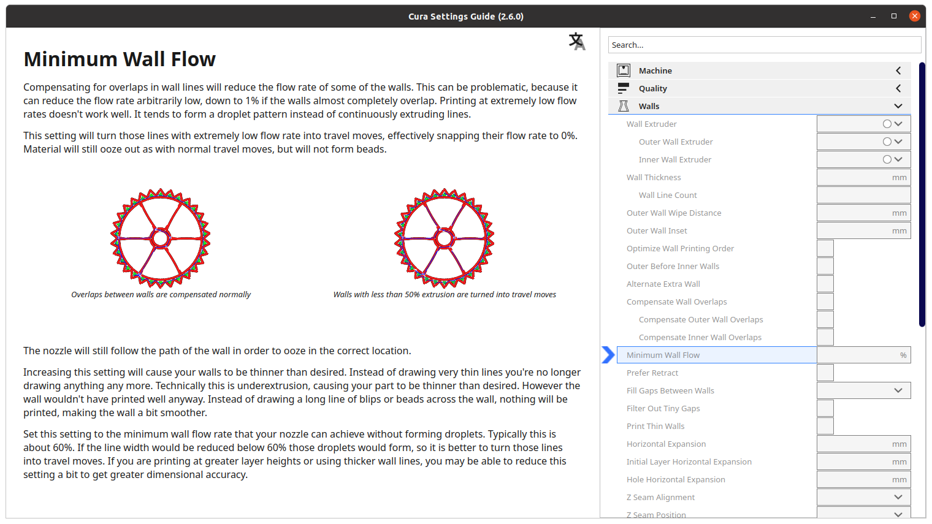Click the Machine category icon
The width and height of the screenshot is (932, 524).
pyautogui.click(x=624, y=70)
